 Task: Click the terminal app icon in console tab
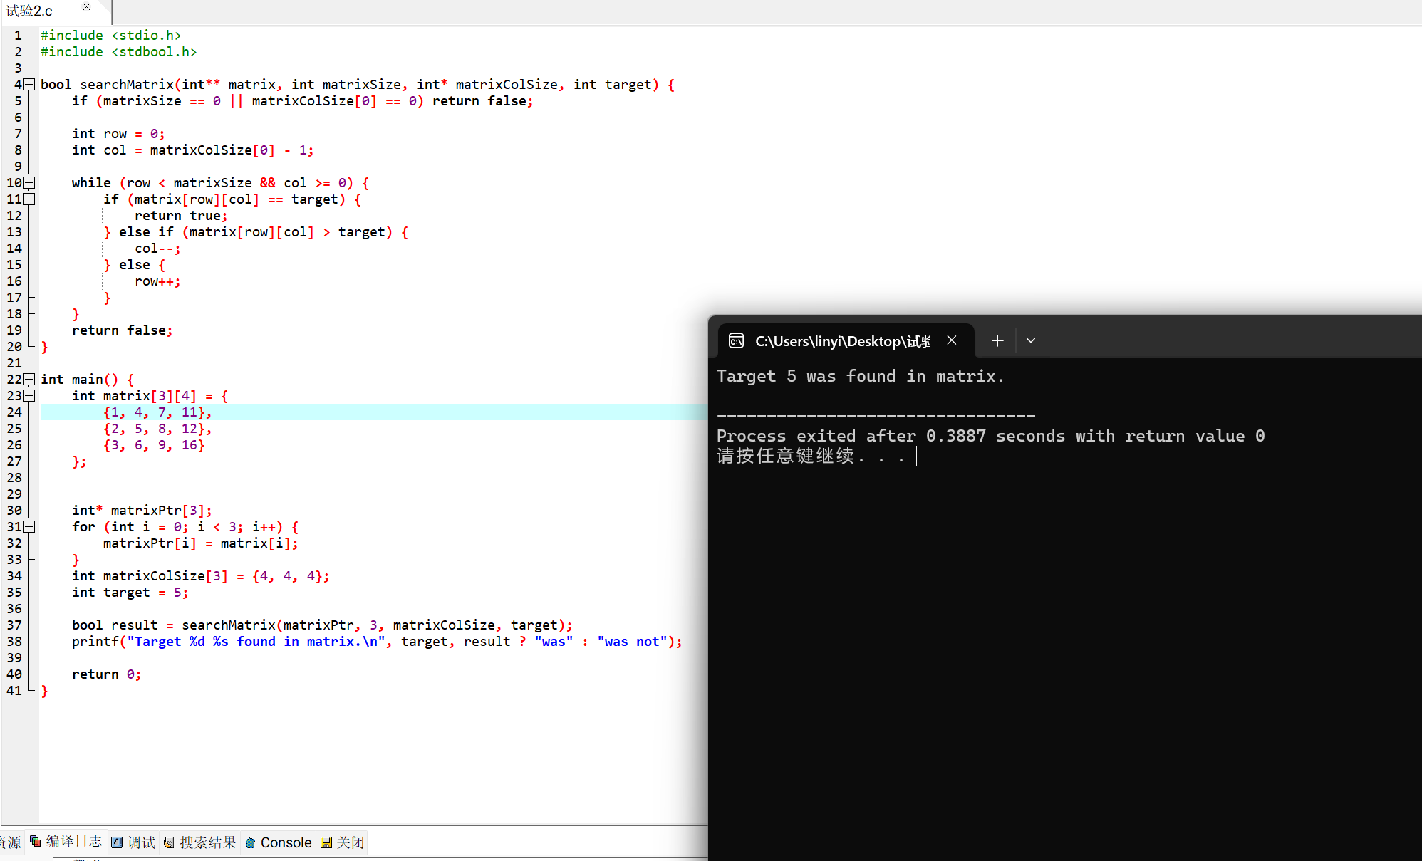[736, 341]
